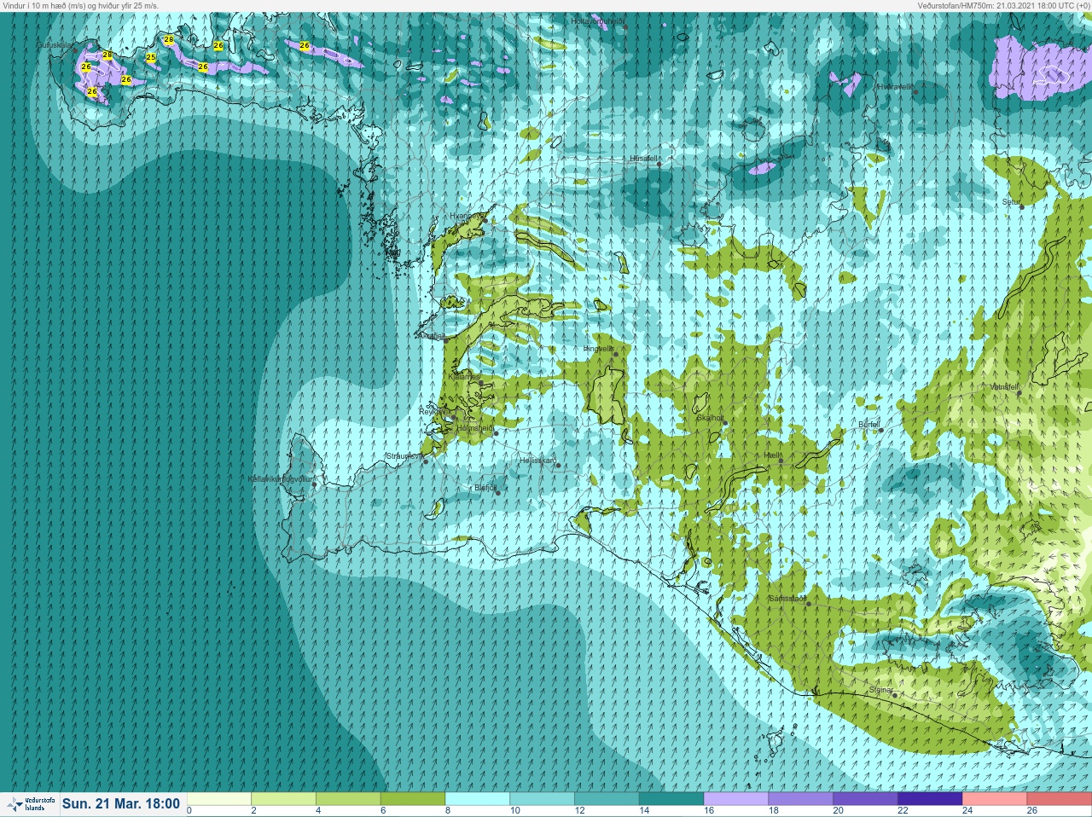Click the light cyan 8–10 m/s legend swatch
1092x817 pixels.
click(x=478, y=799)
